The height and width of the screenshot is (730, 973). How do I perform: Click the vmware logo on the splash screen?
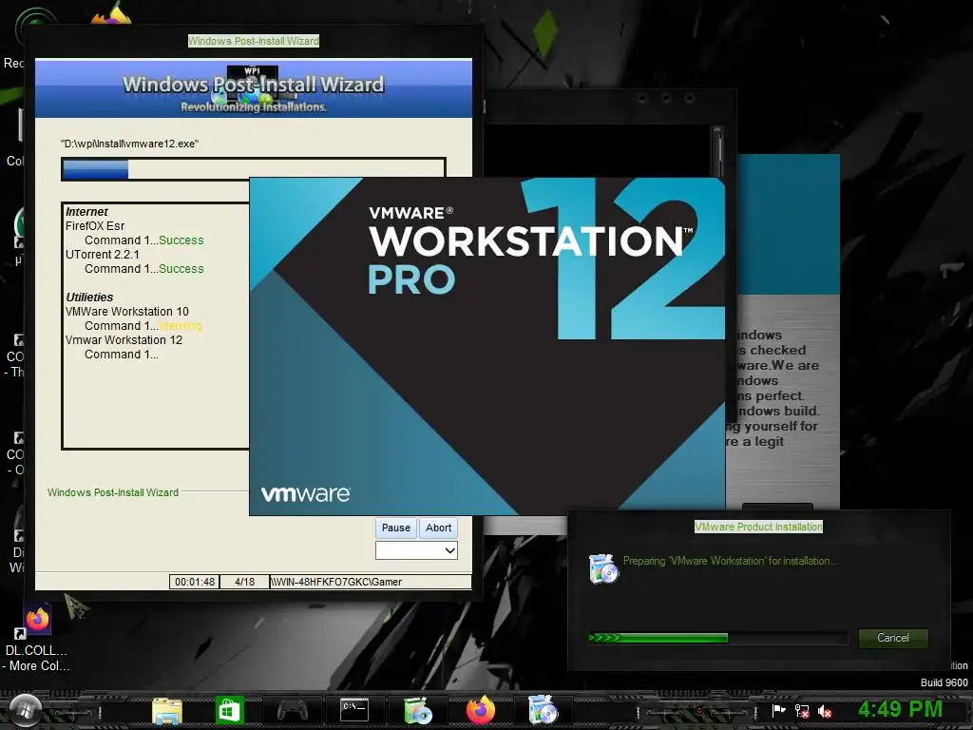[305, 494]
